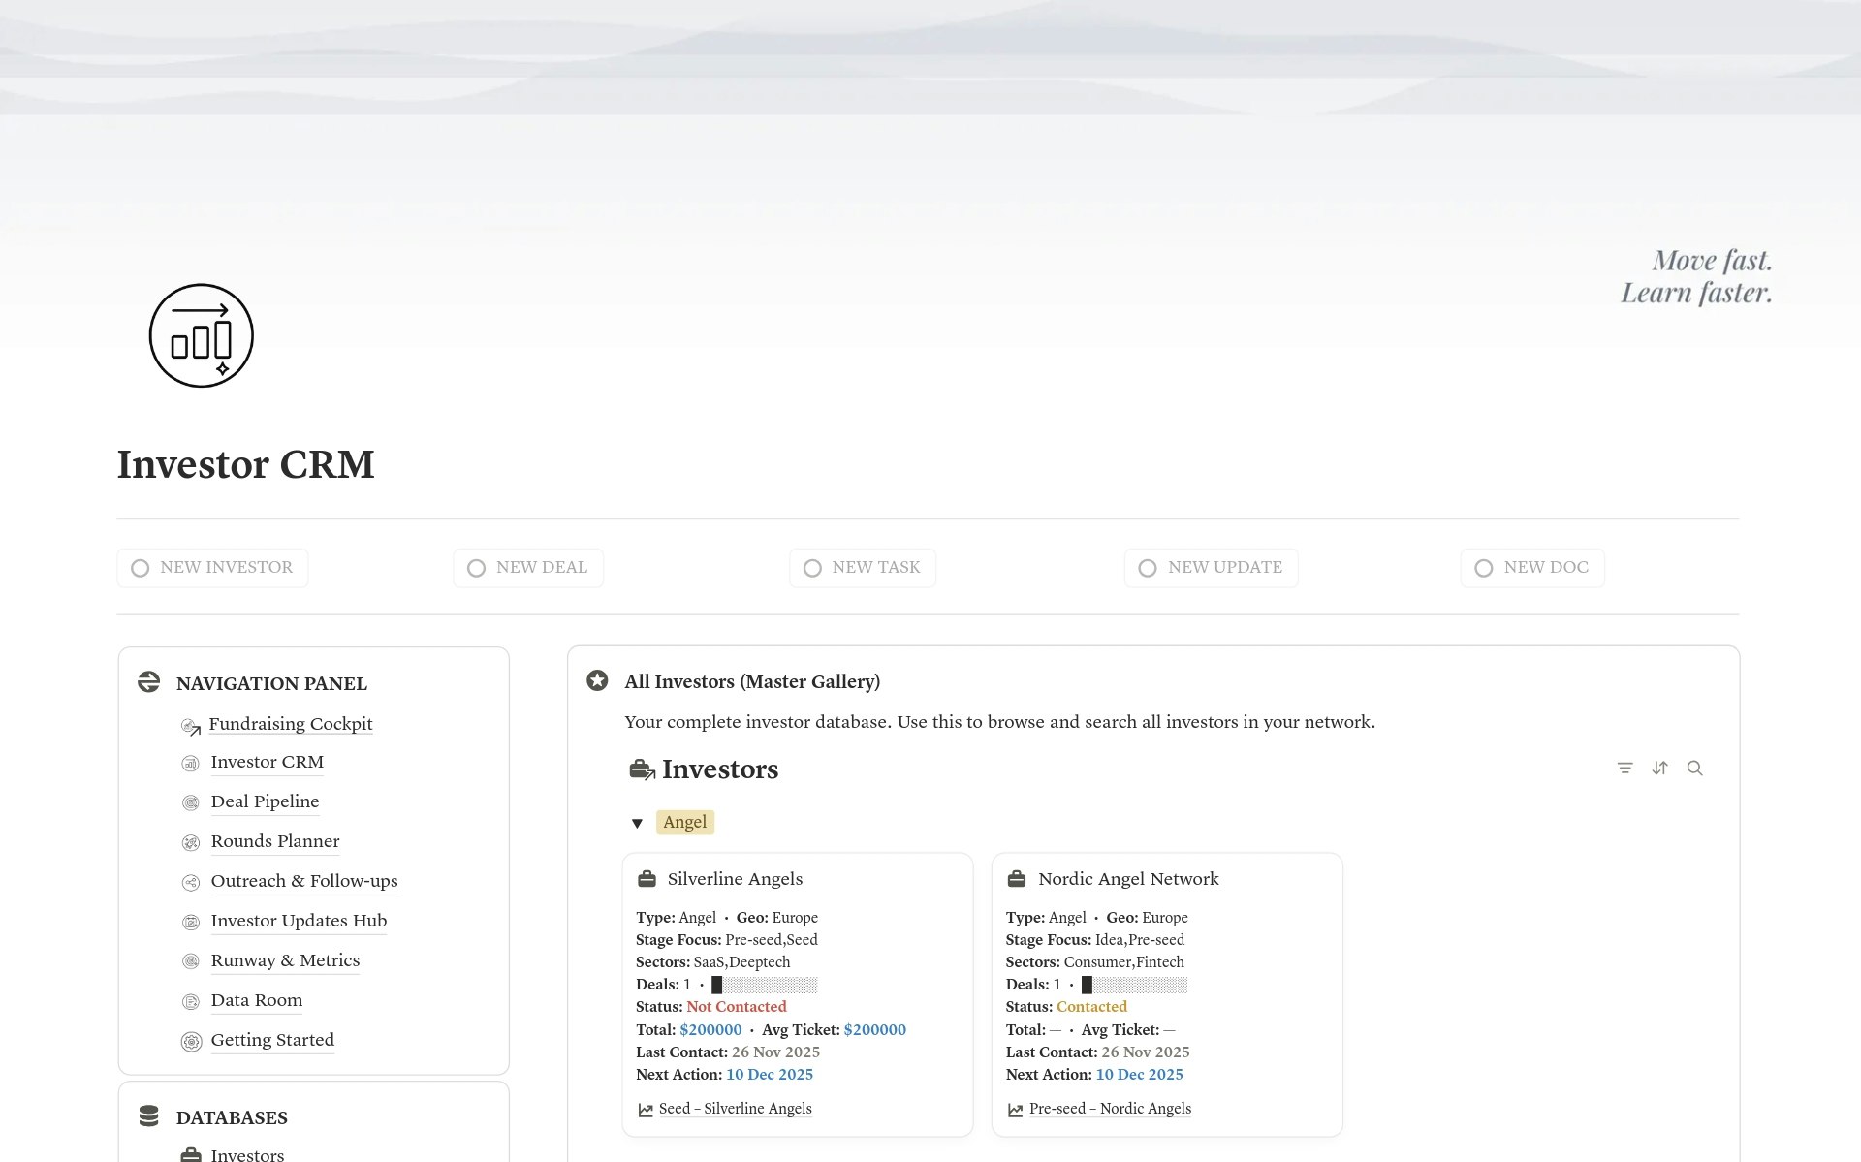Toggle the circle on NEW TASK
The width and height of the screenshot is (1861, 1162).
[x=811, y=568]
